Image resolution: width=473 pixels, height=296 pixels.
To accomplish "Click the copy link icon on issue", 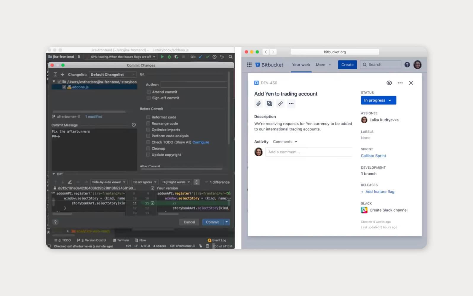I will tap(280, 104).
